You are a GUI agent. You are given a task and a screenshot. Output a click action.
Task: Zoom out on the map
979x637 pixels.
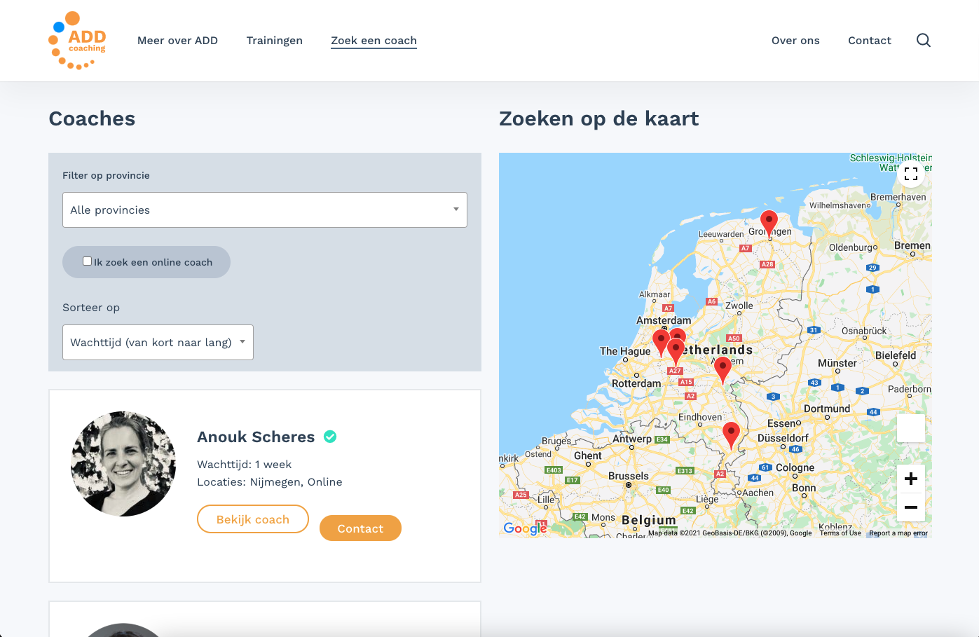coord(911,507)
